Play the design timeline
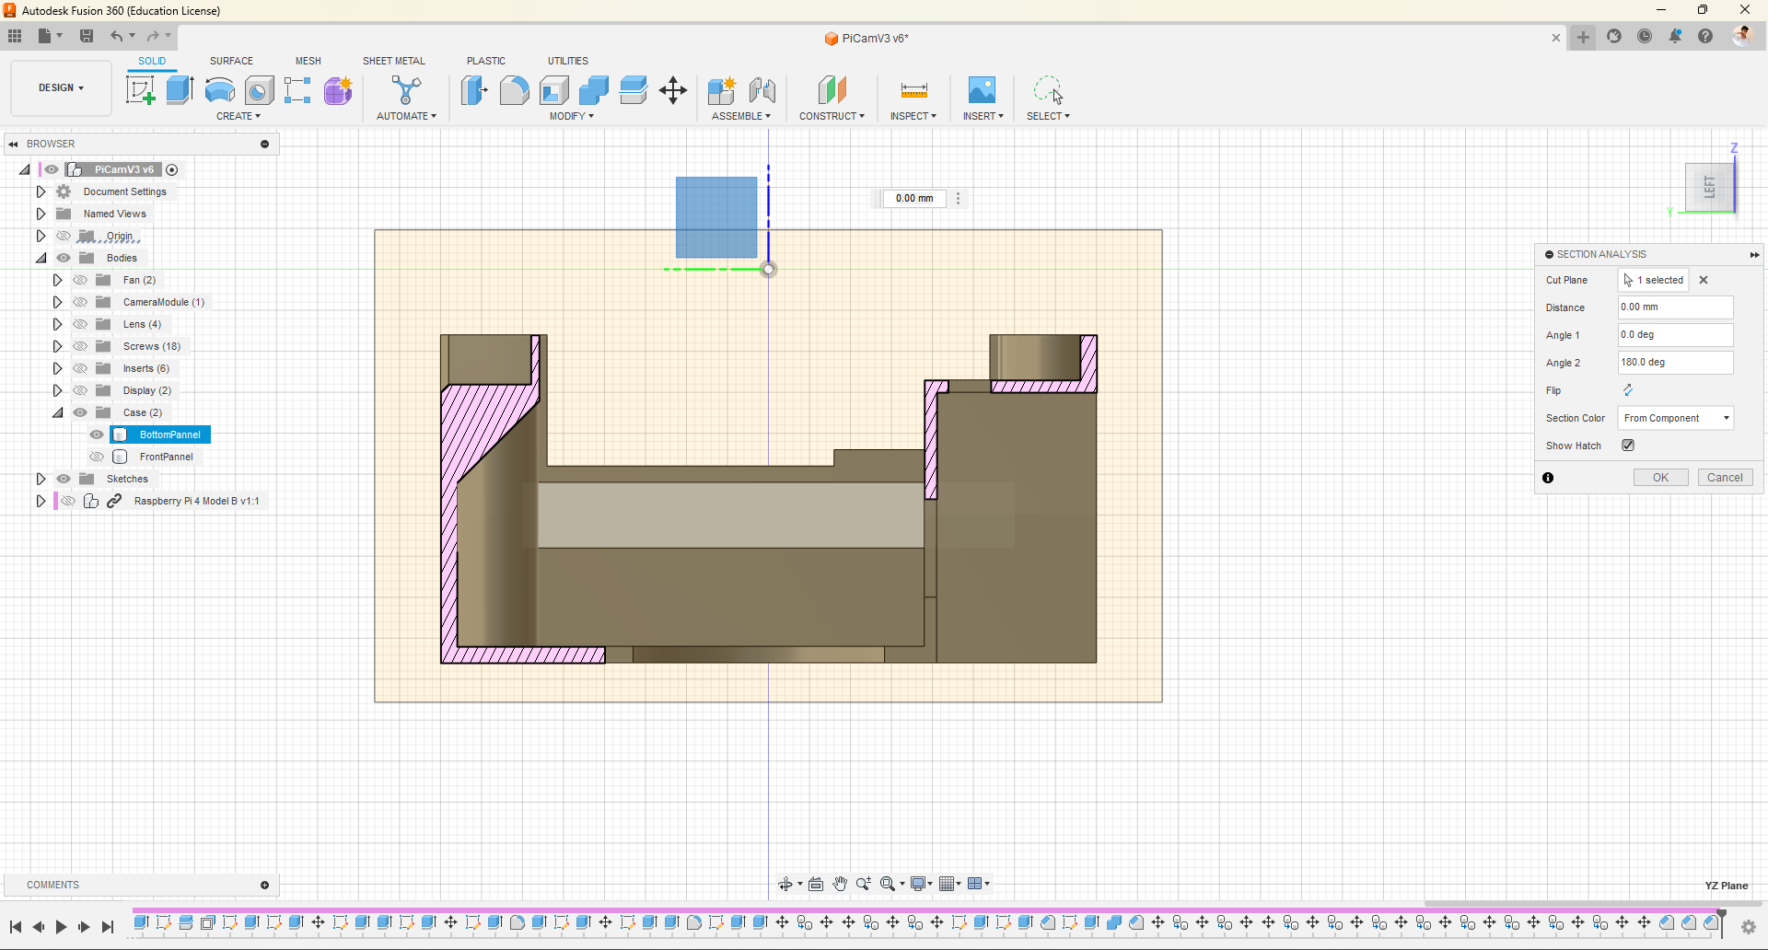 click(x=61, y=927)
